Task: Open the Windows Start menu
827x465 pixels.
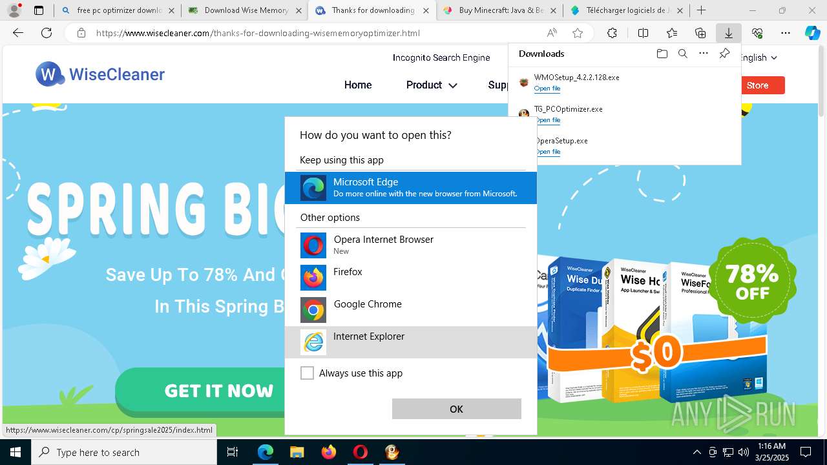Action: tap(15, 452)
